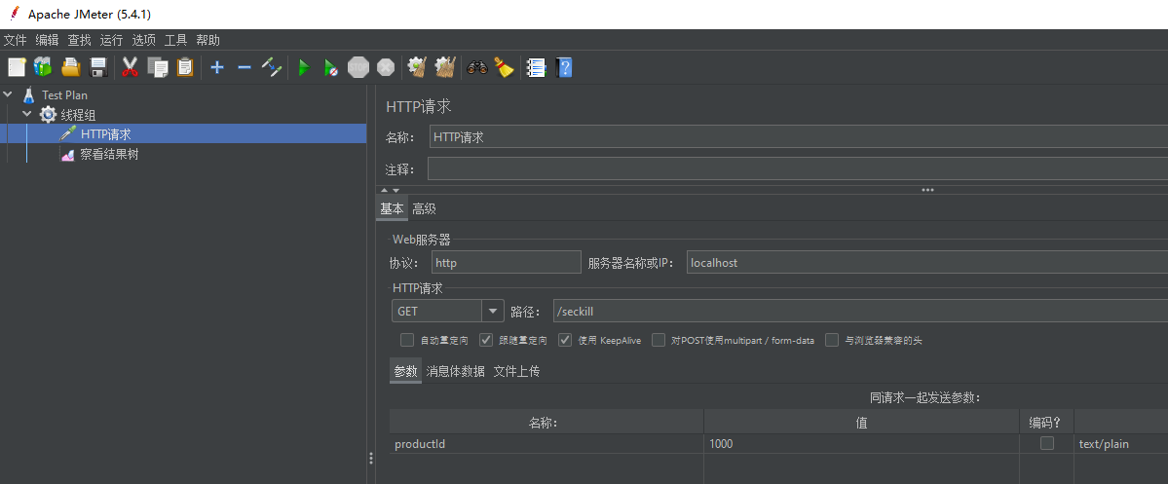
Task: Open the 查找 menu
Action: tap(79, 40)
